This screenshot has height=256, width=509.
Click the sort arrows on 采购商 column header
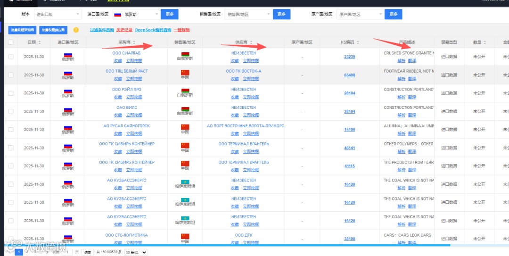[134, 42]
